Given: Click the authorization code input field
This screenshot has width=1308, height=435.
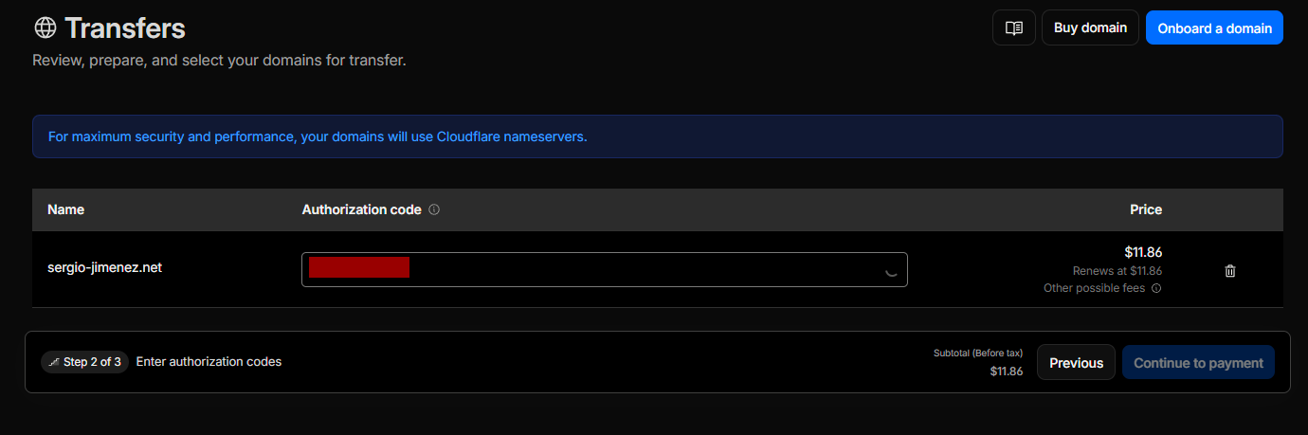Looking at the screenshot, I should (x=604, y=269).
